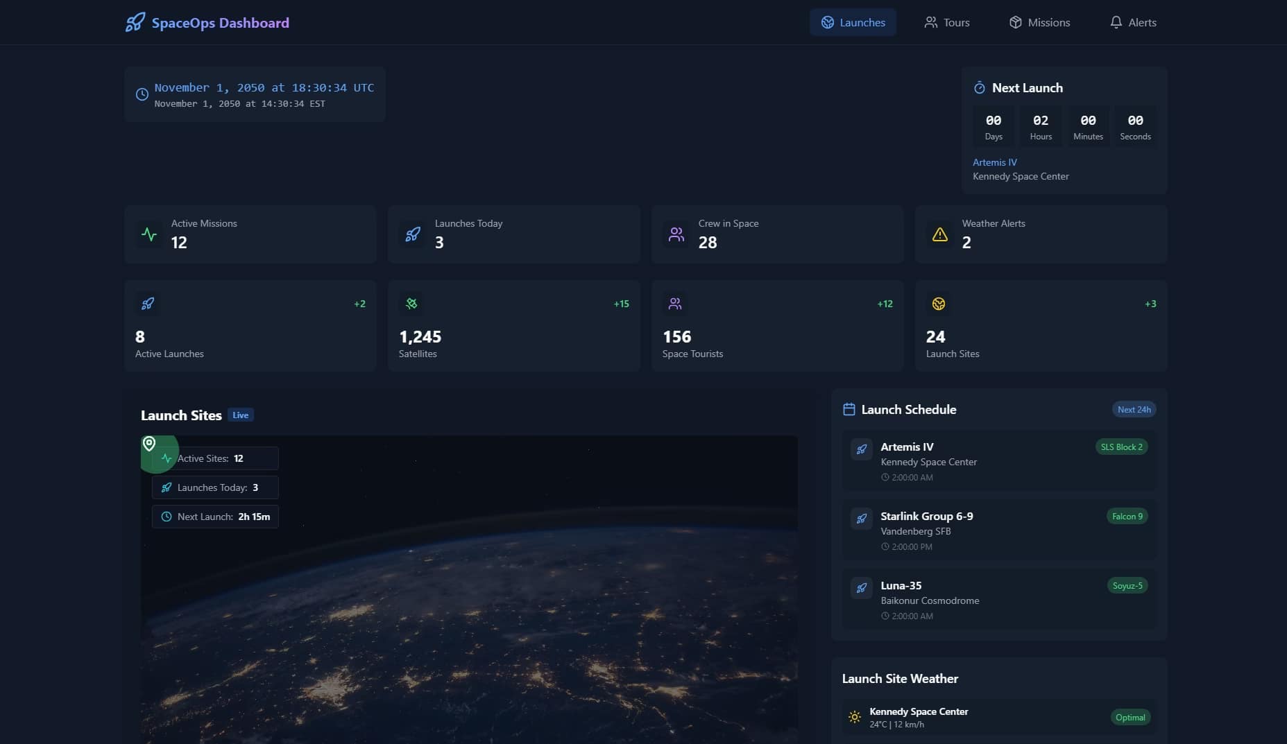Switch to the Tours tab

[x=946, y=22]
